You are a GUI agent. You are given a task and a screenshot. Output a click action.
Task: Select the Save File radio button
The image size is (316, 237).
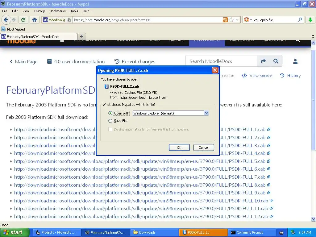click(110, 121)
